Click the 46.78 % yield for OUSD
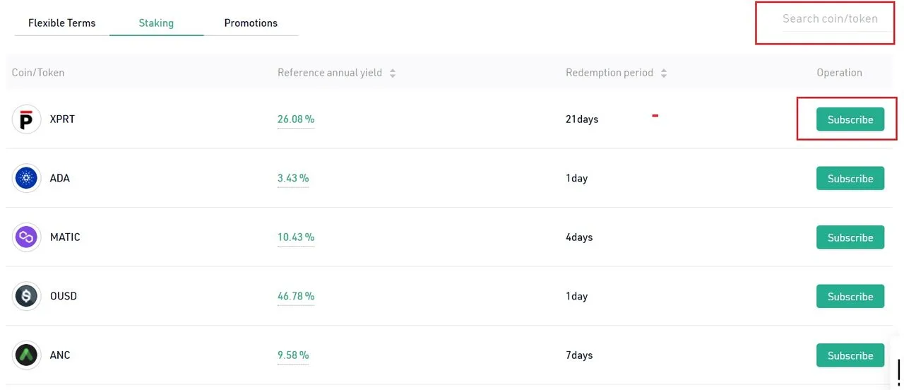The image size is (904, 390). click(x=296, y=296)
